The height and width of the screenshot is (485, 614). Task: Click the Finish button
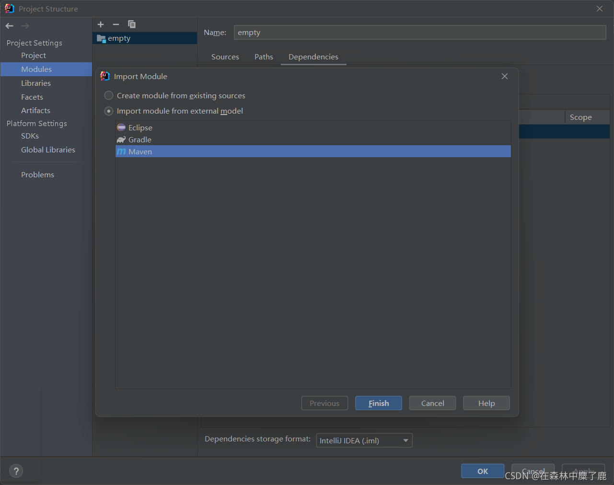pyautogui.click(x=379, y=403)
